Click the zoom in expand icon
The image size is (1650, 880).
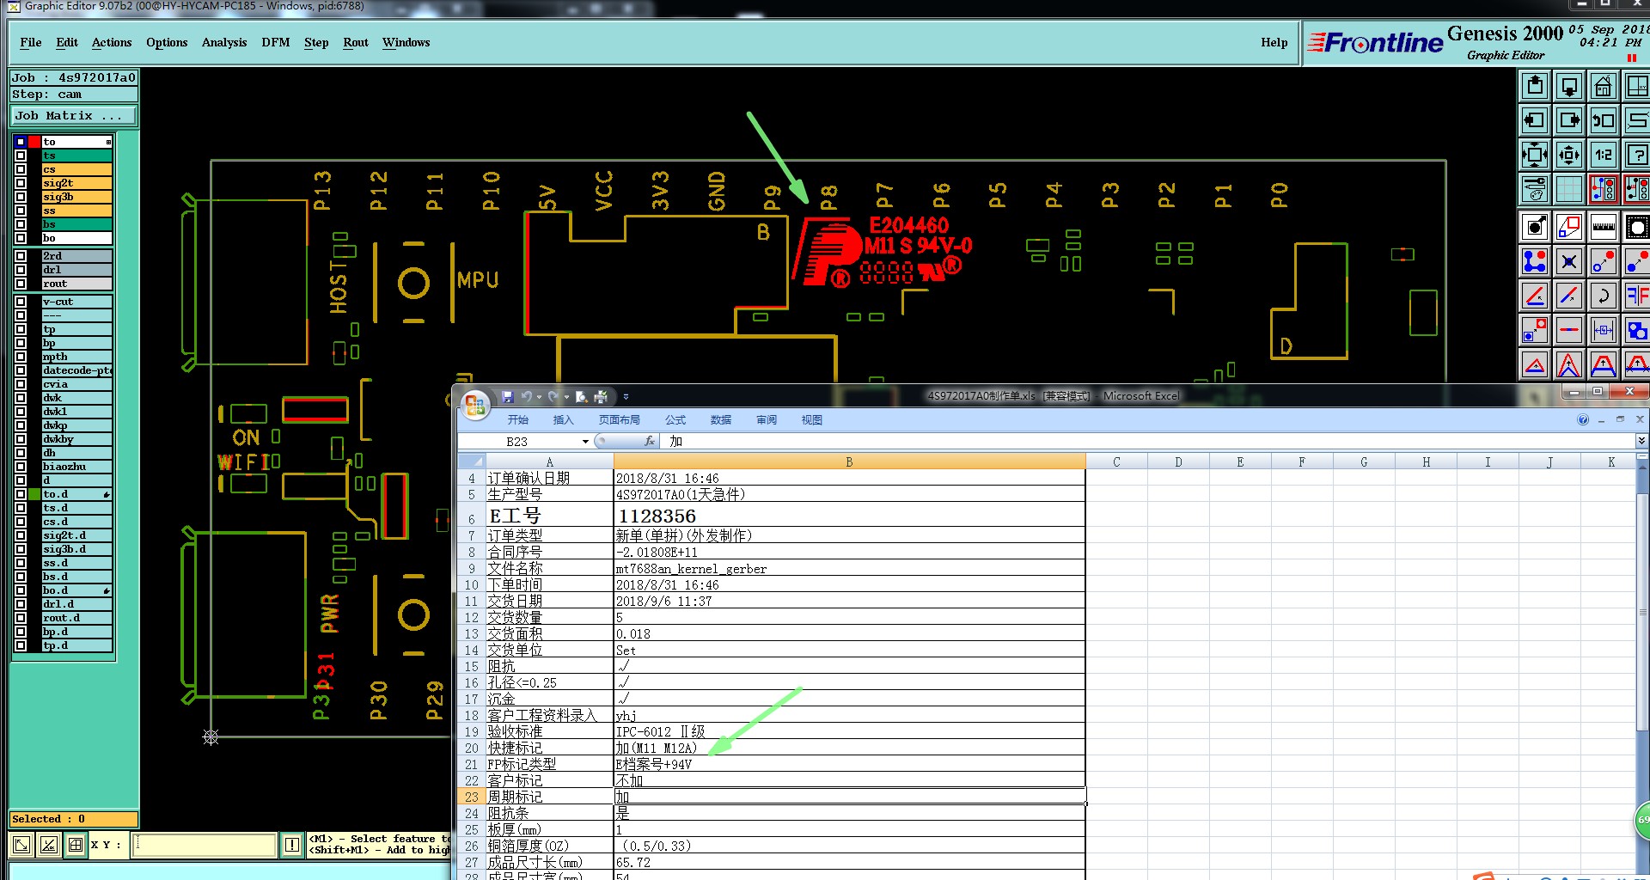point(1535,155)
